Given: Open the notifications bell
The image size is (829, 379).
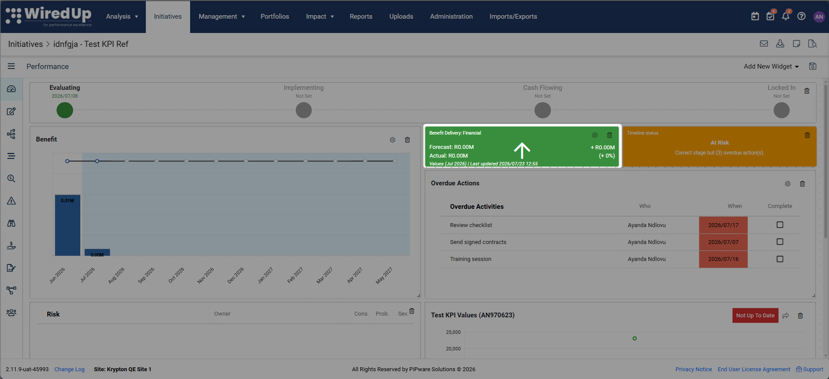Looking at the screenshot, I should (x=786, y=16).
